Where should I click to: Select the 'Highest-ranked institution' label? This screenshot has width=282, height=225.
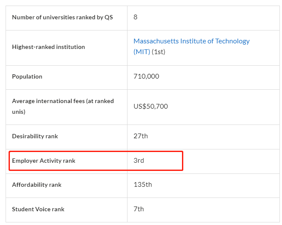pos(49,47)
